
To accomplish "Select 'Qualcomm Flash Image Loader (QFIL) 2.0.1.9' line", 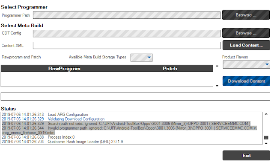I will pyautogui.click(x=63, y=142).
